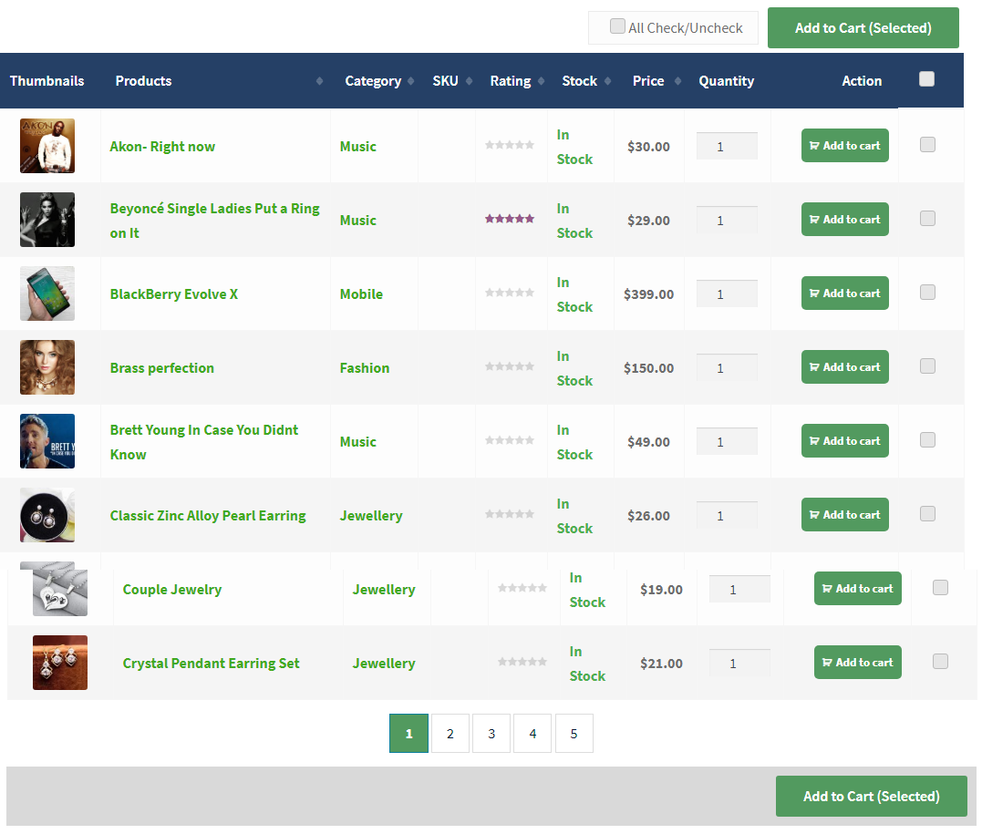Add Classic Zinc Alloy Pearl Earring to cart
This screenshot has width=982, height=834.
tap(845, 515)
